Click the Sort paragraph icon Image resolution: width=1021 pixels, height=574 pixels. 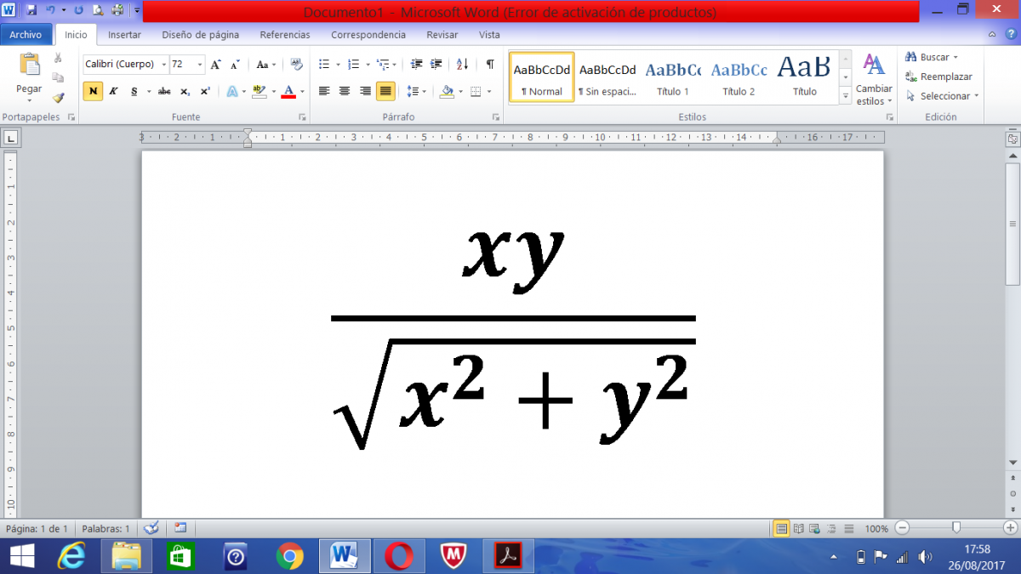[x=462, y=65]
